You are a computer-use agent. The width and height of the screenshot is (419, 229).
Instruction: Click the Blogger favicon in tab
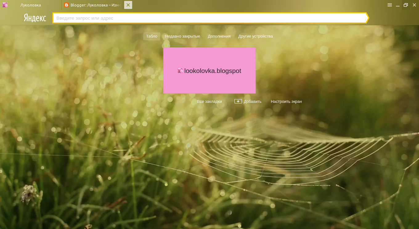point(66,5)
